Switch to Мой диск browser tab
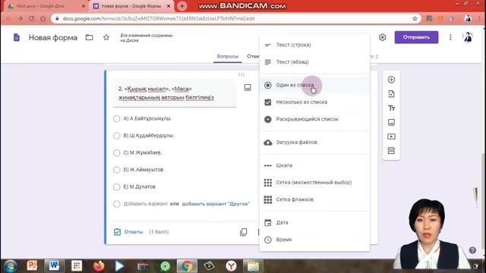486x273 pixels. (x=46, y=6)
